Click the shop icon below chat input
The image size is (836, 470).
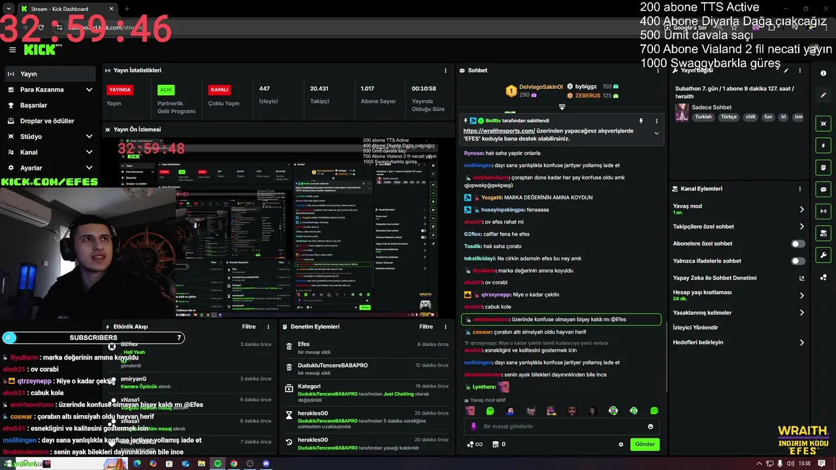click(x=495, y=445)
